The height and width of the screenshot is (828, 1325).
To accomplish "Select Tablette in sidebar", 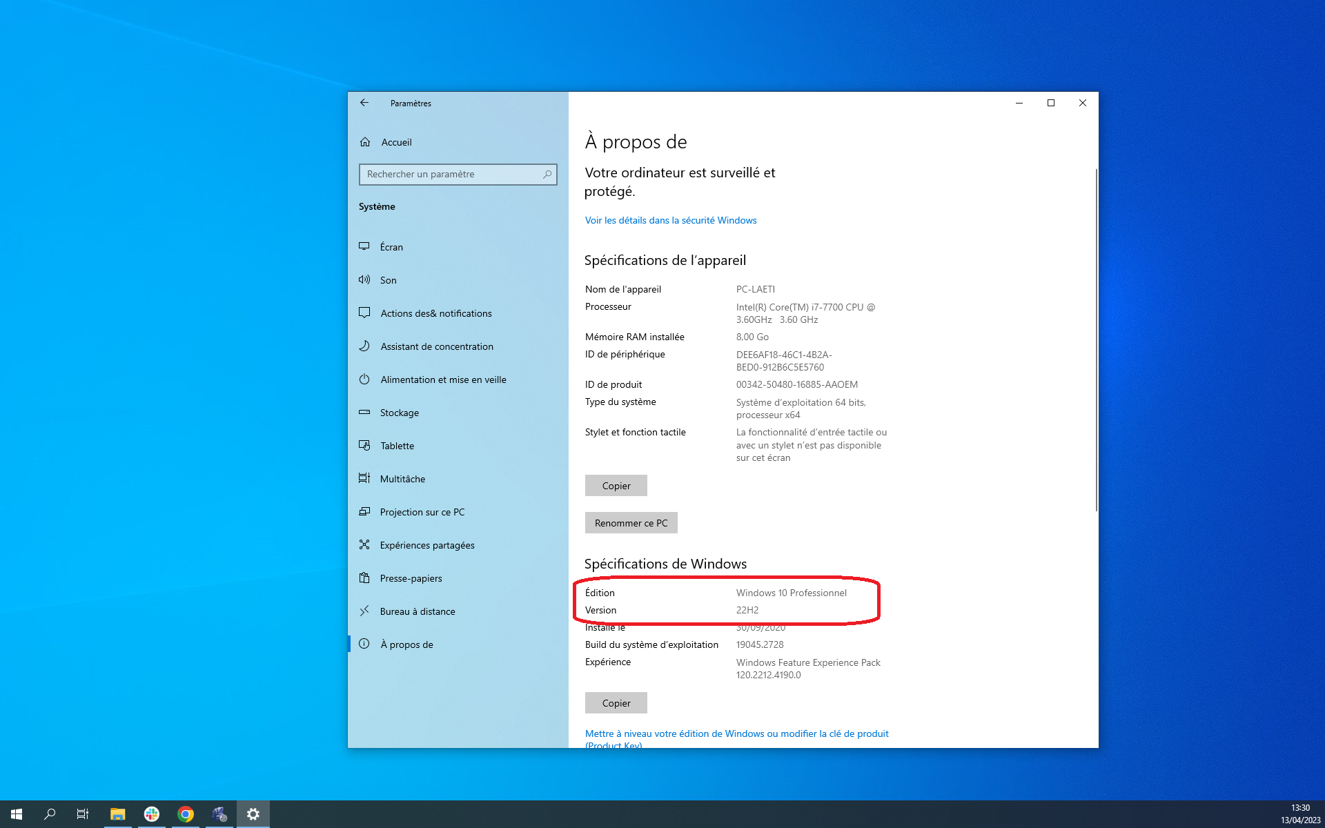I will pyautogui.click(x=397, y=446).
